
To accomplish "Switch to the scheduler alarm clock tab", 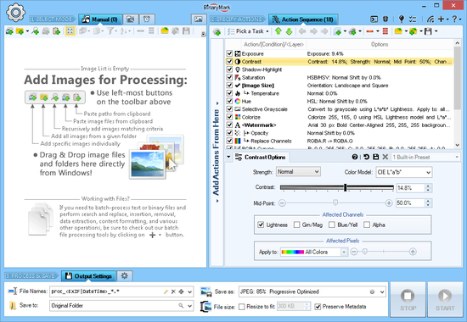I will tap(147, 19).
